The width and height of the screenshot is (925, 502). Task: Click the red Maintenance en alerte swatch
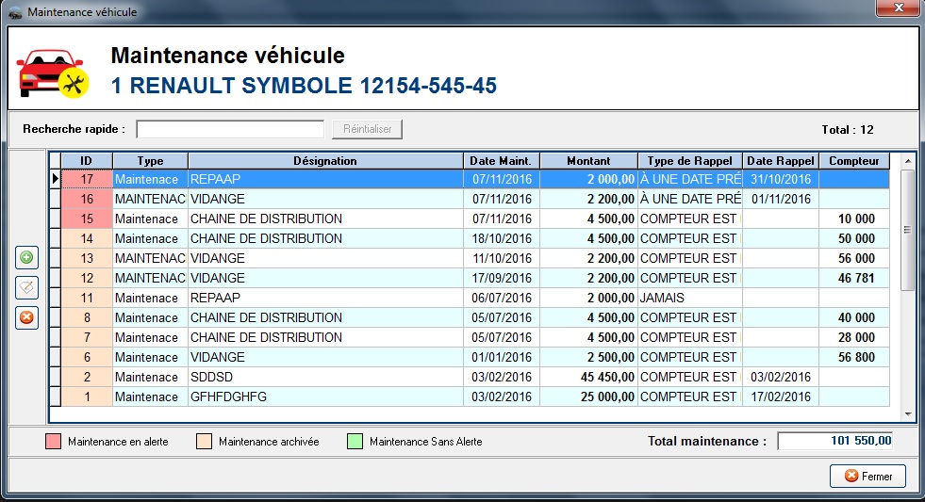coord(53,442)
